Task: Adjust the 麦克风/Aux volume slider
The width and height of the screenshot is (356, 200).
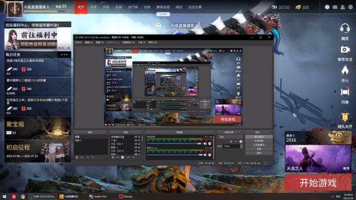Action: (x=174, y=155)
